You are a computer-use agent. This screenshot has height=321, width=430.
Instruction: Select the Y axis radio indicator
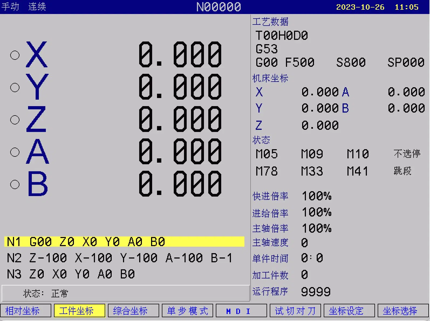point(15,88)
